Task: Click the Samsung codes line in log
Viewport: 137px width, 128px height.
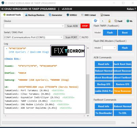Action: (x=37, y=80)
